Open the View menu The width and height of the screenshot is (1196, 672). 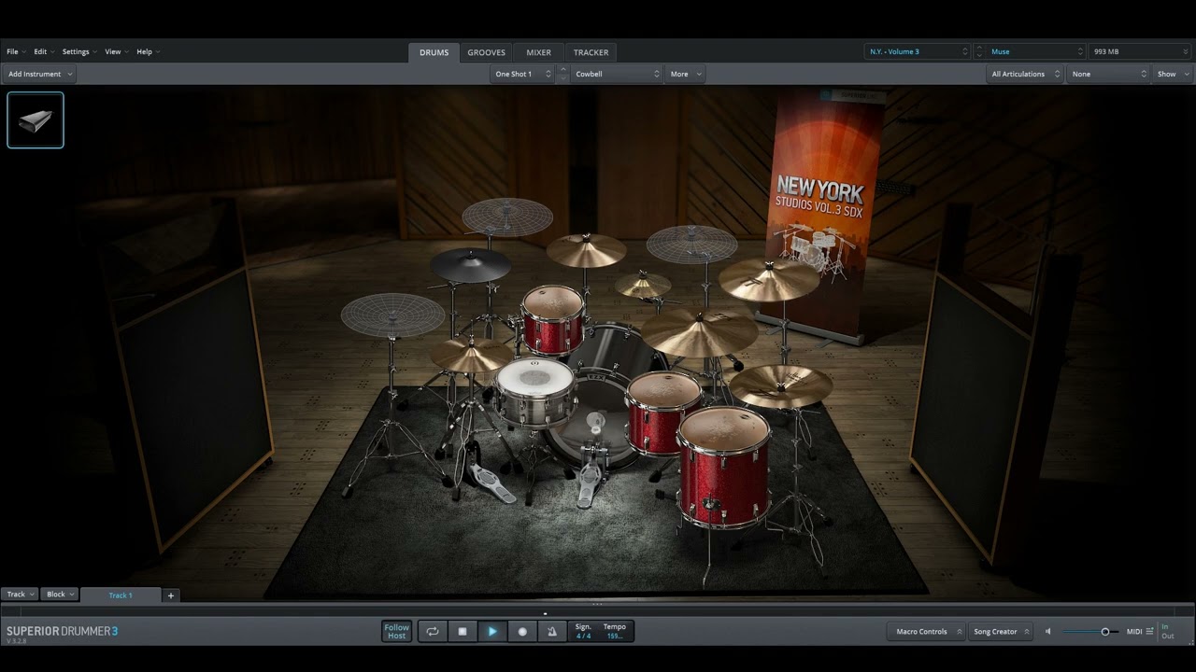pos(116,51)
